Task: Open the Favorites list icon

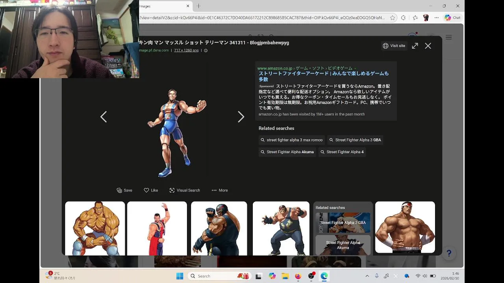Action: (x=415, y=18)
